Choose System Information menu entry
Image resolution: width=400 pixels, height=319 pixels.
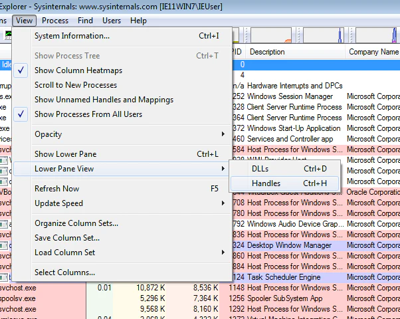tap(122, 36)
